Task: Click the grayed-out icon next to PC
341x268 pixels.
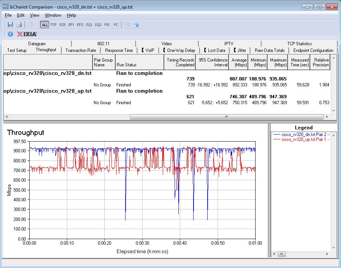Action: pyautogui.click(x=127, y=24)
